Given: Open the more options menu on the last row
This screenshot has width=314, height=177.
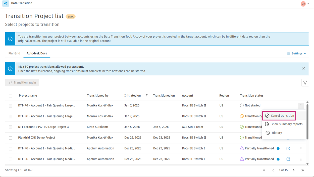Looking at the screenshot, I should tap(301, 159).
